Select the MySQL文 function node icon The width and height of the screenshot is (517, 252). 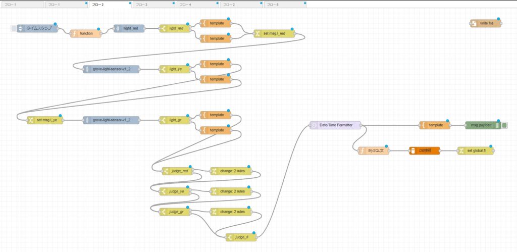[x=363, y=151]
